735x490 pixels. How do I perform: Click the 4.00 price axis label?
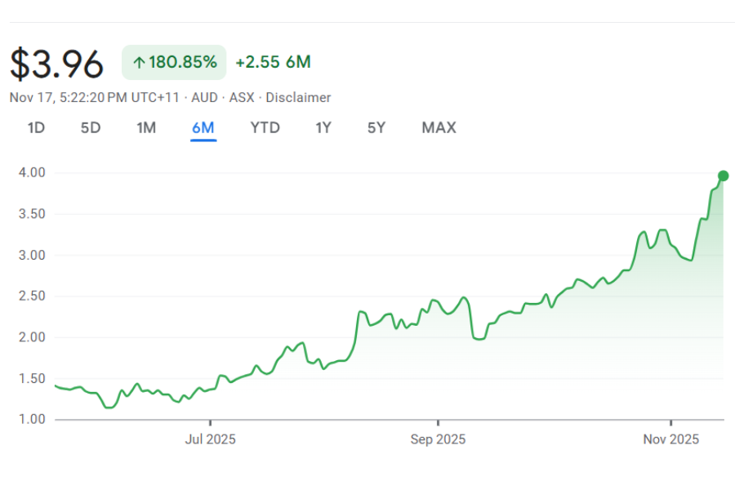(x=31, y=173)
